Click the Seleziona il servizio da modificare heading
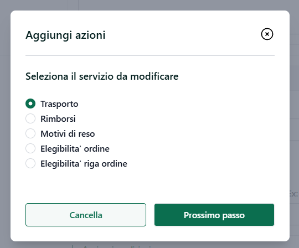299x248 pixels. pos(102,76)
